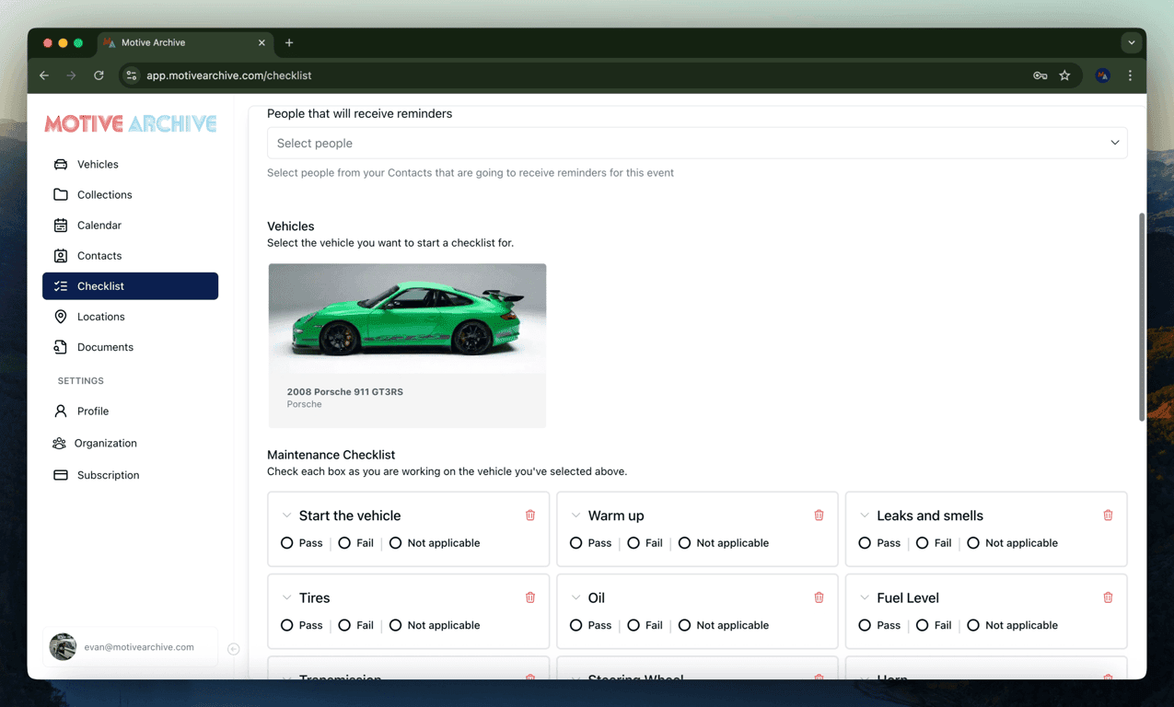Expand the Fuel Level card chevron
The image size is (1174, 707).
click(x=865, y=597)
